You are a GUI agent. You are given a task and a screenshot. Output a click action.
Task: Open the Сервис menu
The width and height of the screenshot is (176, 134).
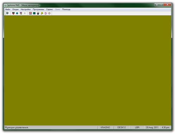(50, 9)
